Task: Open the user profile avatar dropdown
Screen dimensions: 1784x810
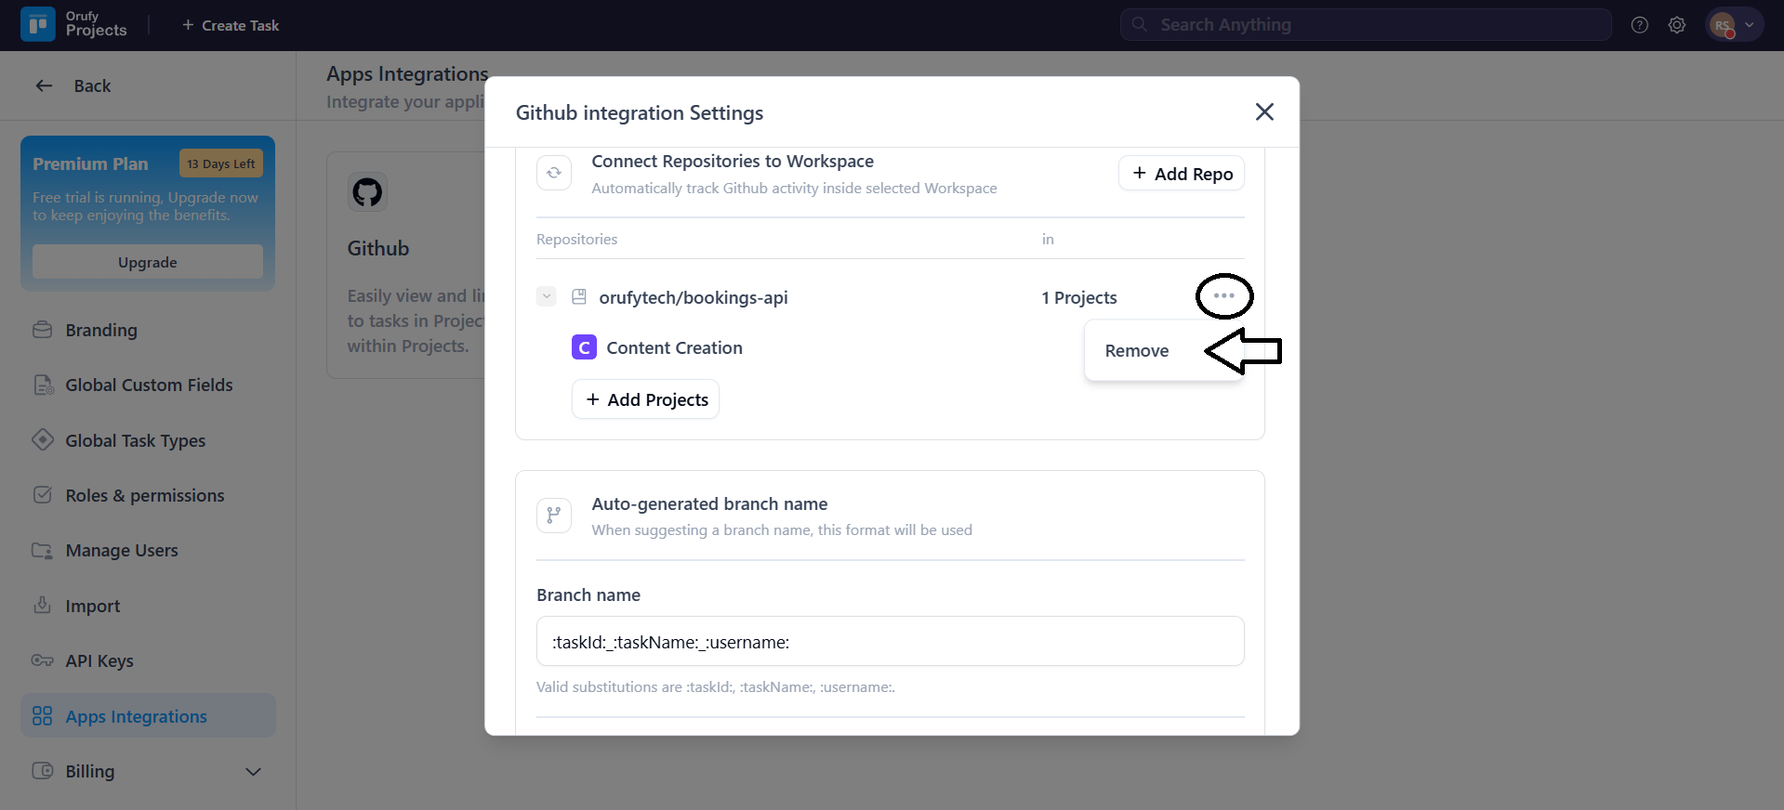Action: [x=1734, y=25]
